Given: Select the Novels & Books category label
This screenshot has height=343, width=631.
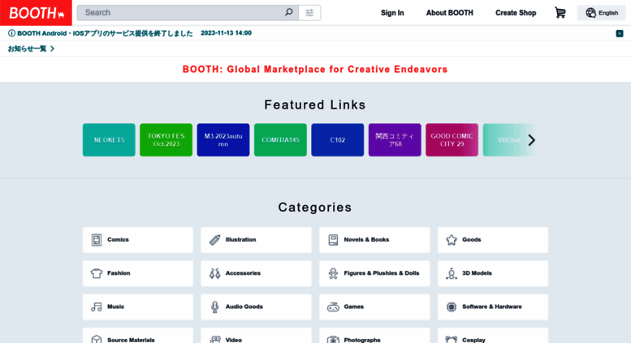Looking at the screenshot, I should (366, 240).
